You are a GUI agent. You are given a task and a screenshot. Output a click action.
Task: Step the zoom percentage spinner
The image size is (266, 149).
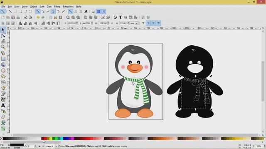click(x=264, y=146)
